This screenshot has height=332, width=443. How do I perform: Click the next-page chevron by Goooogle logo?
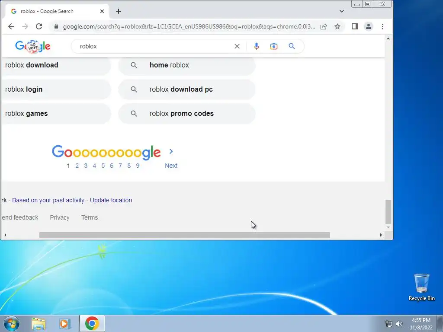[x=171, y=151]
